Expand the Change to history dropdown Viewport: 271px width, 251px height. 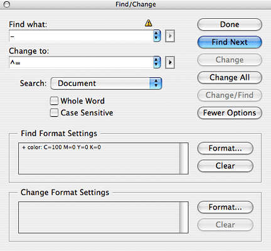(x=157, y=62)
